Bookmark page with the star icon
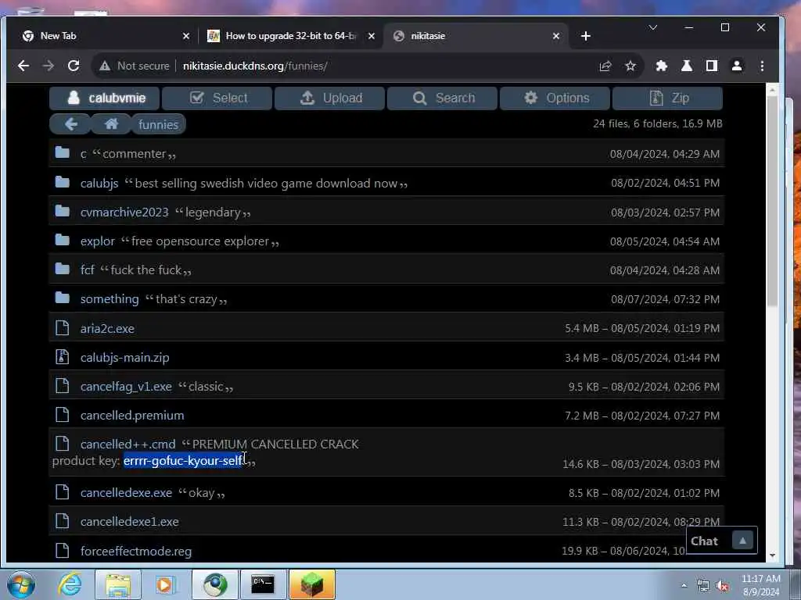The image size is (801, 600). pyautogui.click(x=631, y=66)
